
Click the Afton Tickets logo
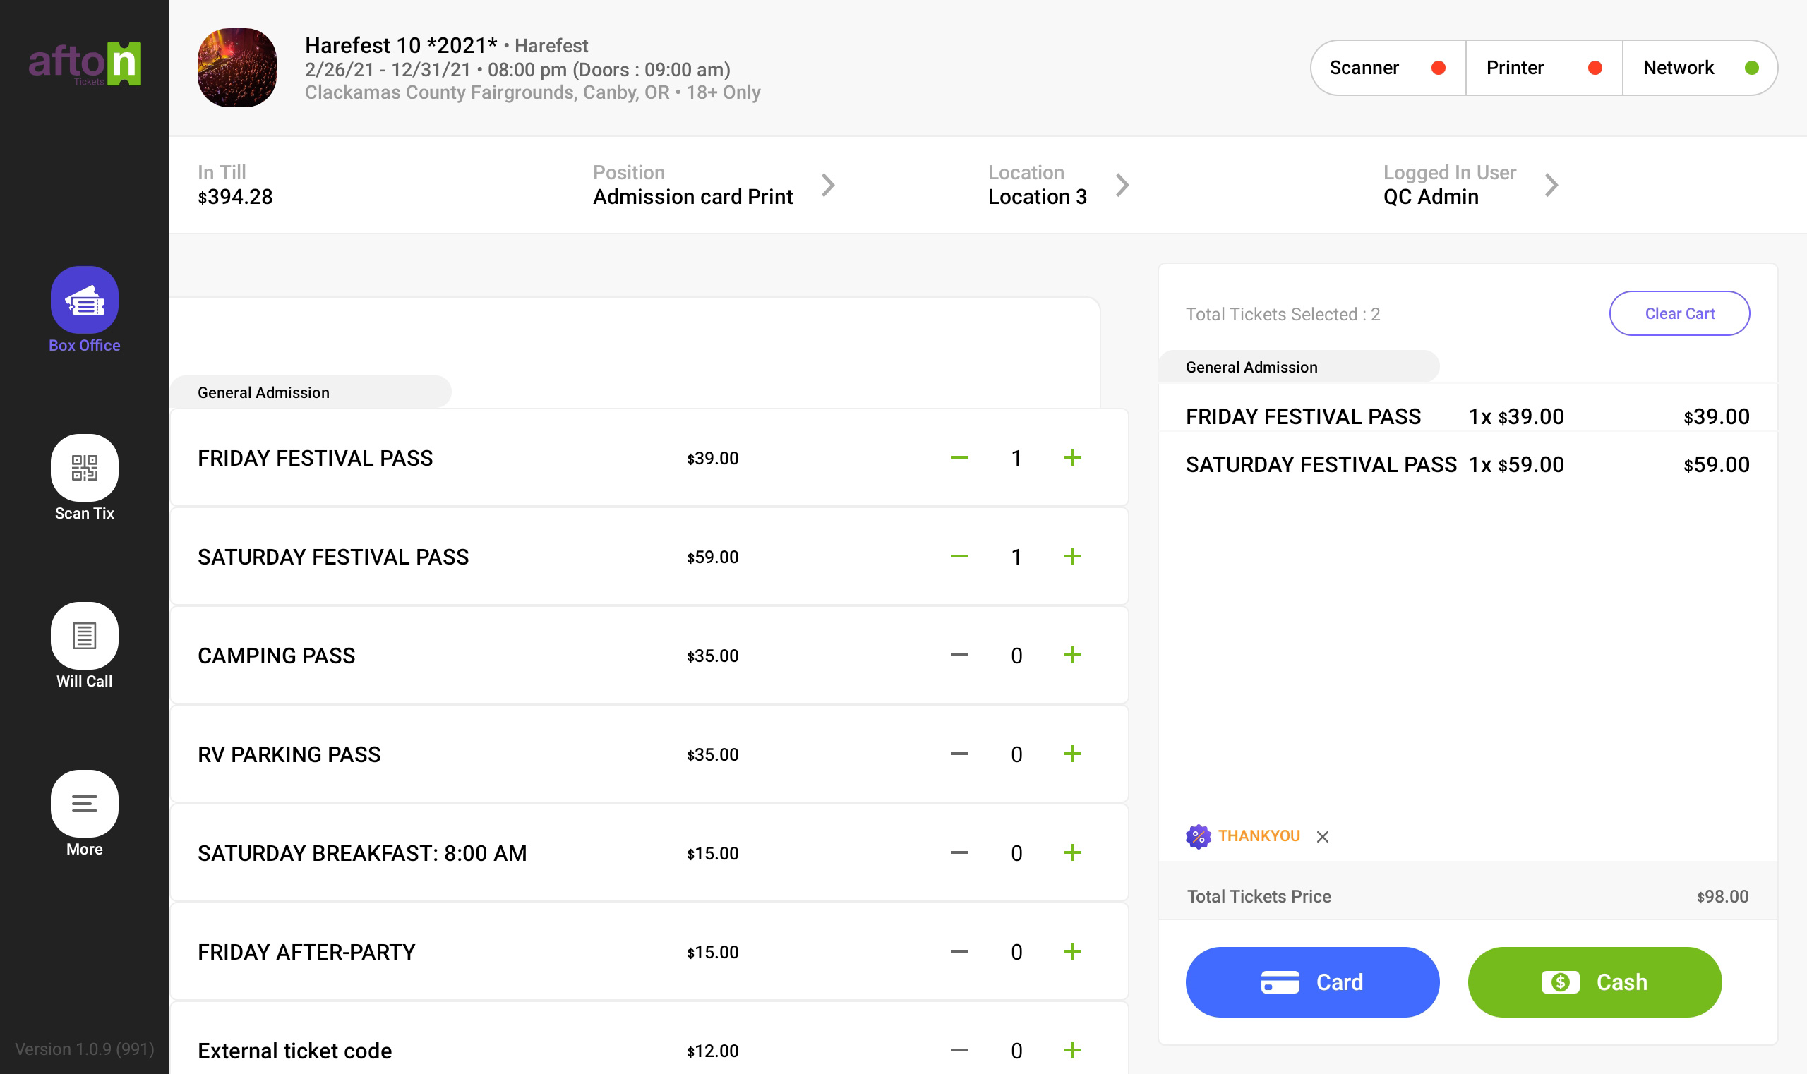[x=85, y=64]
